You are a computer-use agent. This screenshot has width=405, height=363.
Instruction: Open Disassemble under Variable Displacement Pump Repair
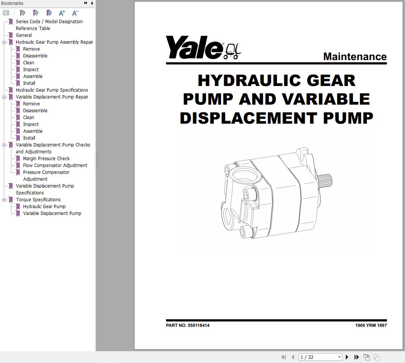click(x=35, y=110)
